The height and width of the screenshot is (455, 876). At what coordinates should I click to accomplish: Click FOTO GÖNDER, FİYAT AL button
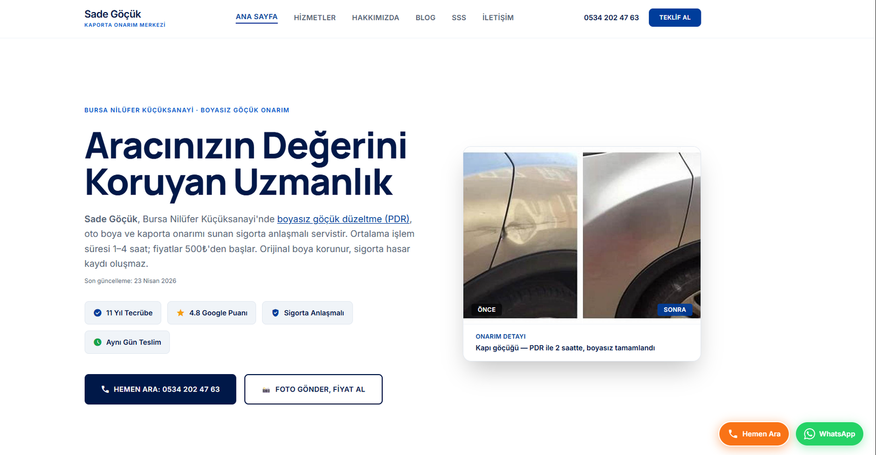(313, 389)
